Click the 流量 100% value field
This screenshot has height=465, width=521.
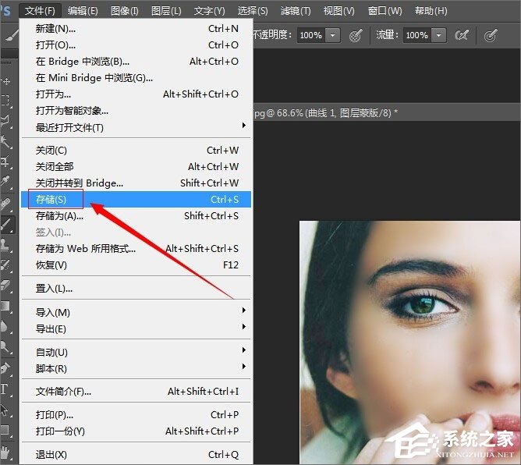tap(417, 35)
